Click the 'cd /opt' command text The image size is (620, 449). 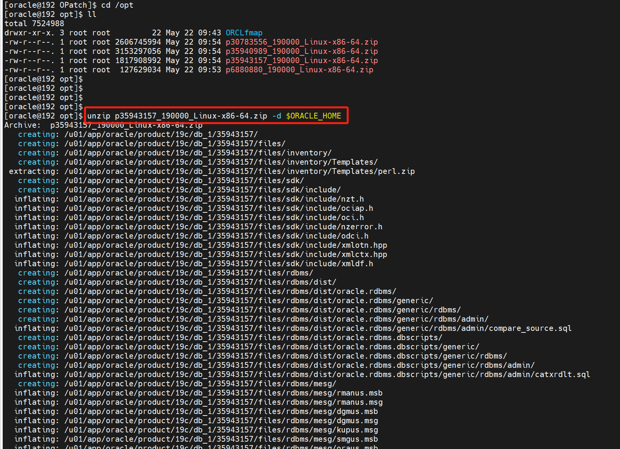(x=117, y=5)
